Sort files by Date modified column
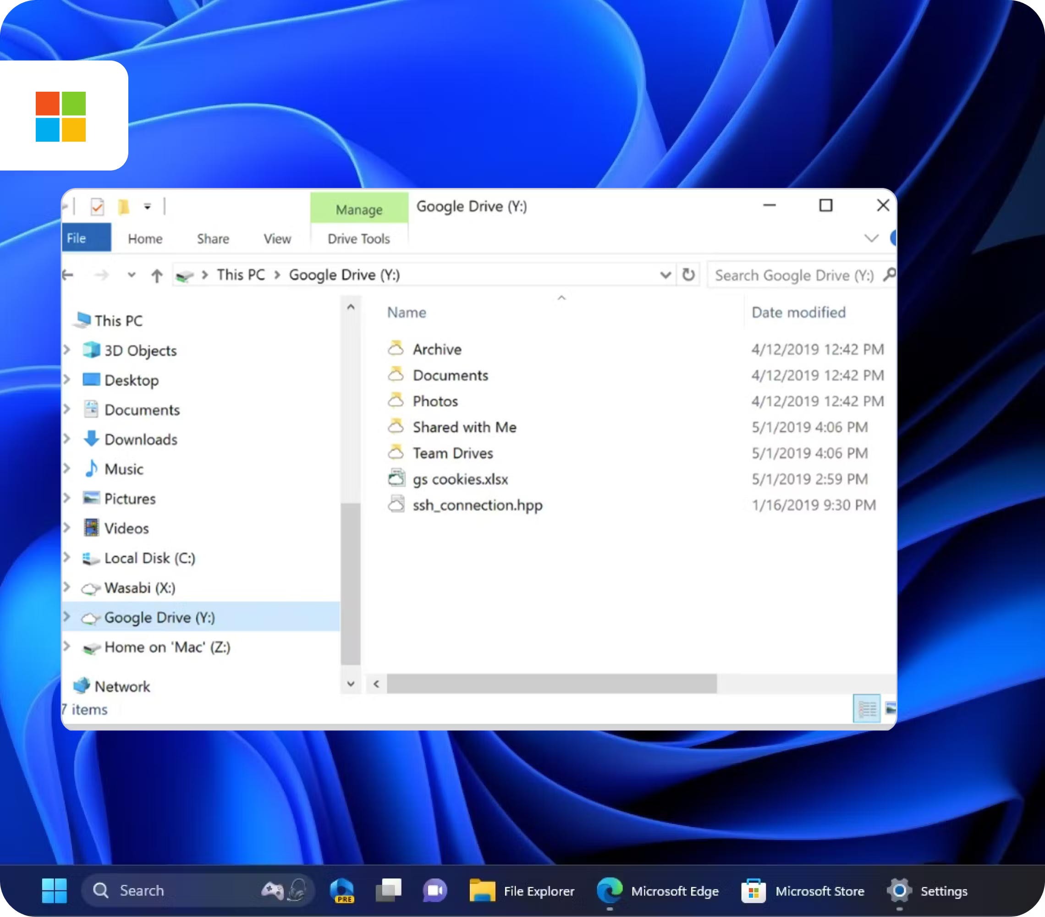The height and width of the screenshot is (917, 1045). pyautogui.click(x=798, y=312)
